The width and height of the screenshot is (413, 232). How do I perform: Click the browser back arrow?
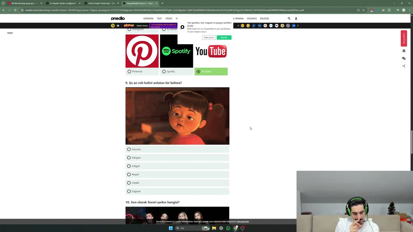coord(3,10)
